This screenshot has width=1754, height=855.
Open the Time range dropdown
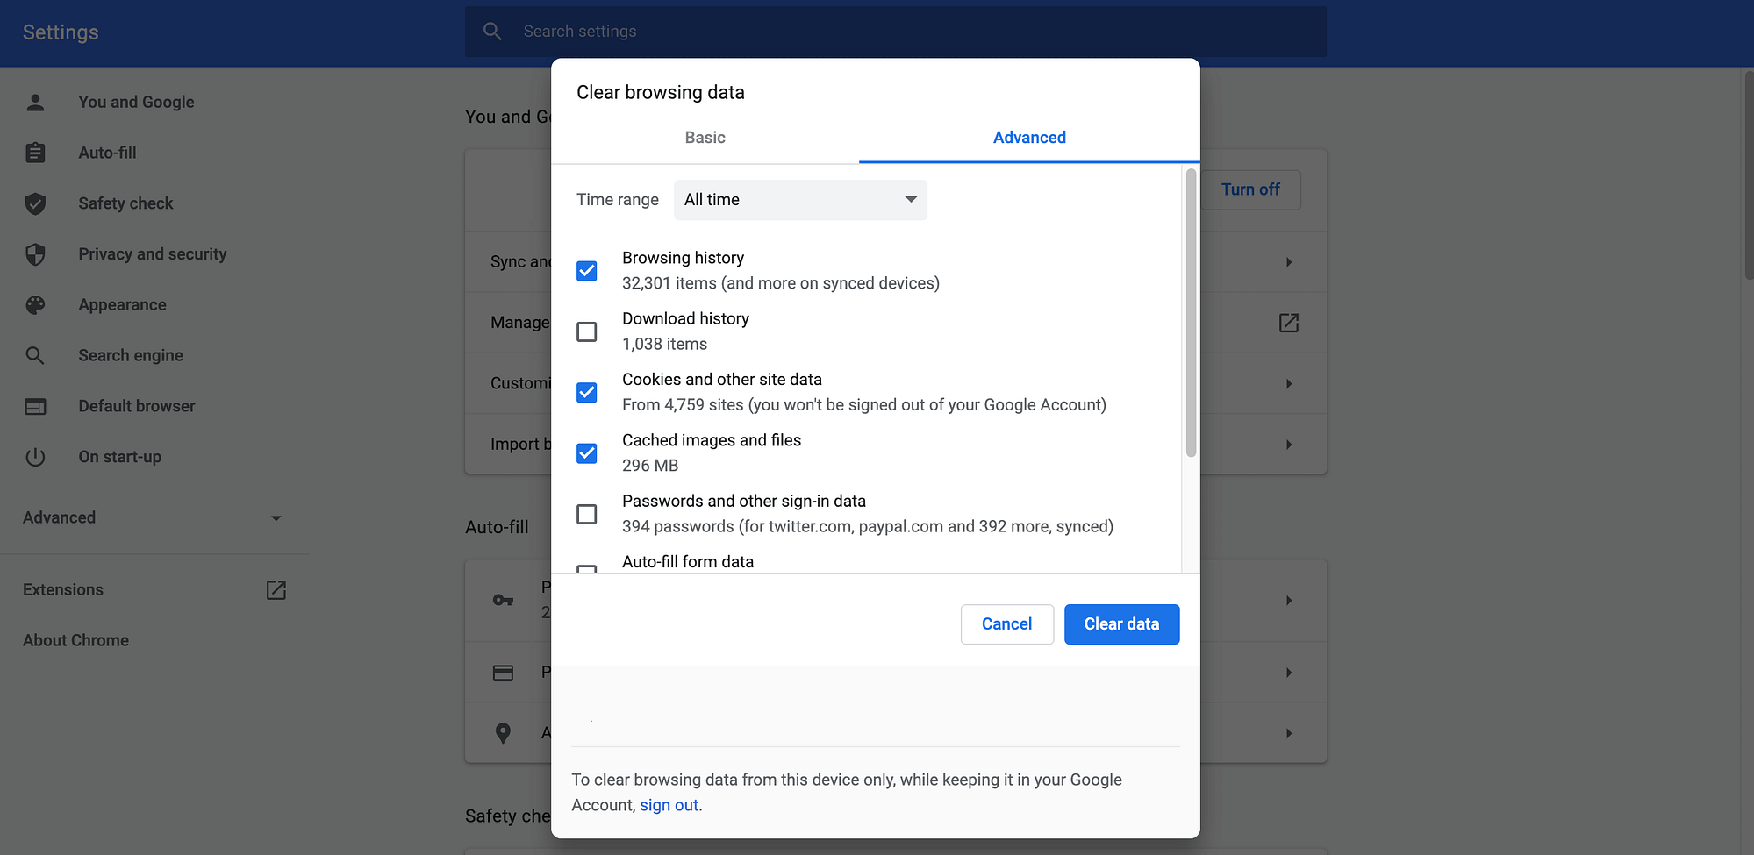pos(800,200)
